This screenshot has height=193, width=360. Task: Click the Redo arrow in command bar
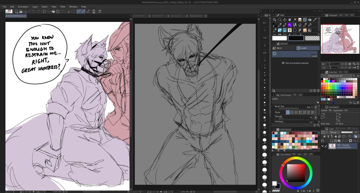[38, 11]
